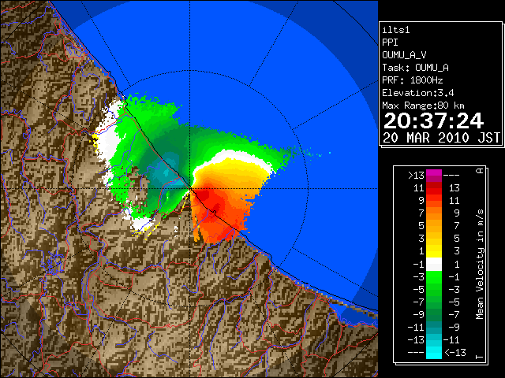Click the magenta '>13' legend swatch
Screen dimensions: 505x378
(434, 176)
